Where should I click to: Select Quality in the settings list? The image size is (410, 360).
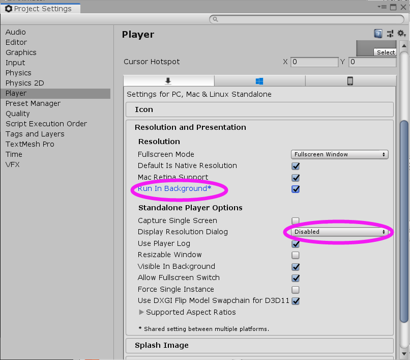pyautogui.click(x=18, y=114)
